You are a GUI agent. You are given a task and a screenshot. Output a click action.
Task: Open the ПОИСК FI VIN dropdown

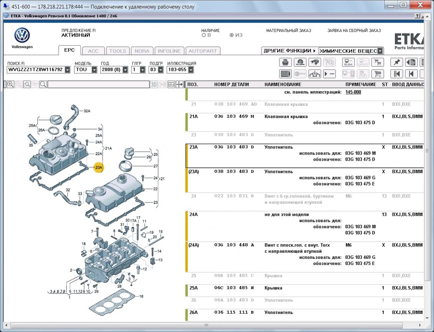[67, 69]
